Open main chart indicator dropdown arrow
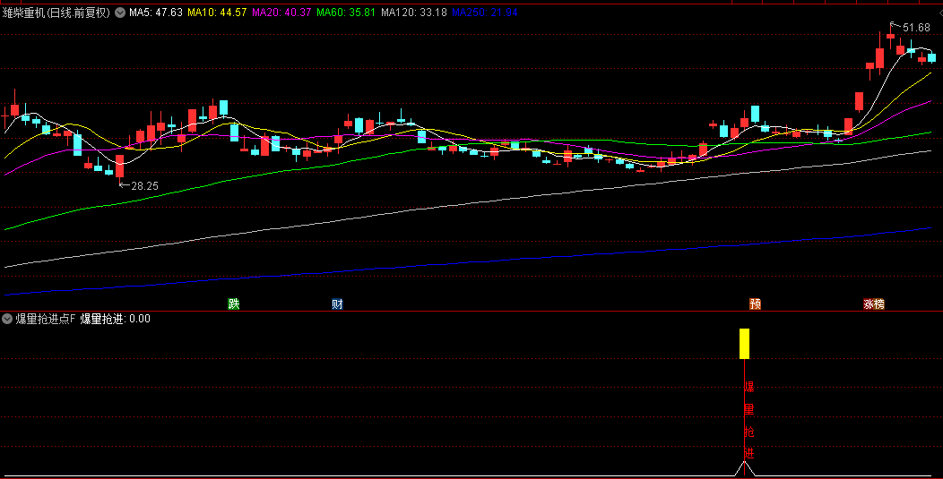The height and width of the screenshot is (479, 943). 120,13
